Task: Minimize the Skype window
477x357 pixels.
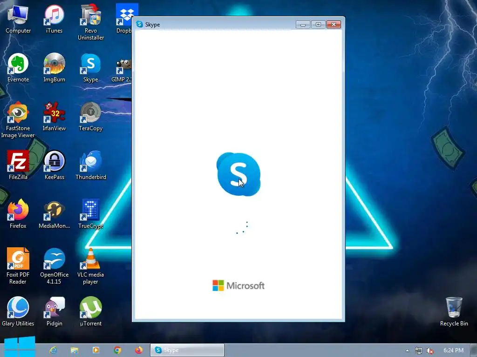Action: click(303, 25)
